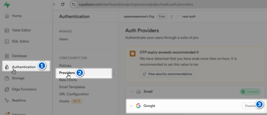The width and height of the screenshot is (267, 115).
Task: Open URL Configuration menu item
Action: coord(74,94)
